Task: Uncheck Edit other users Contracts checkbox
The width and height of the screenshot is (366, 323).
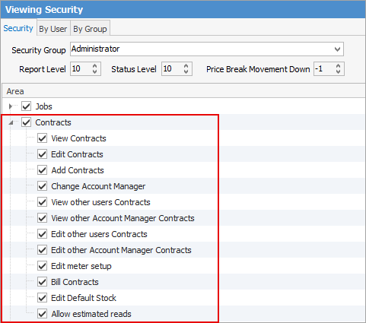Action: [42, 234]
